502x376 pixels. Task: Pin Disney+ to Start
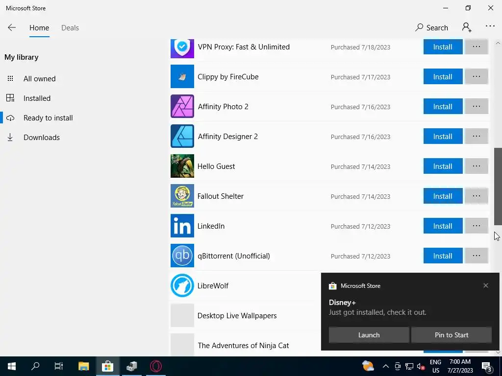(x=452, y=335)
